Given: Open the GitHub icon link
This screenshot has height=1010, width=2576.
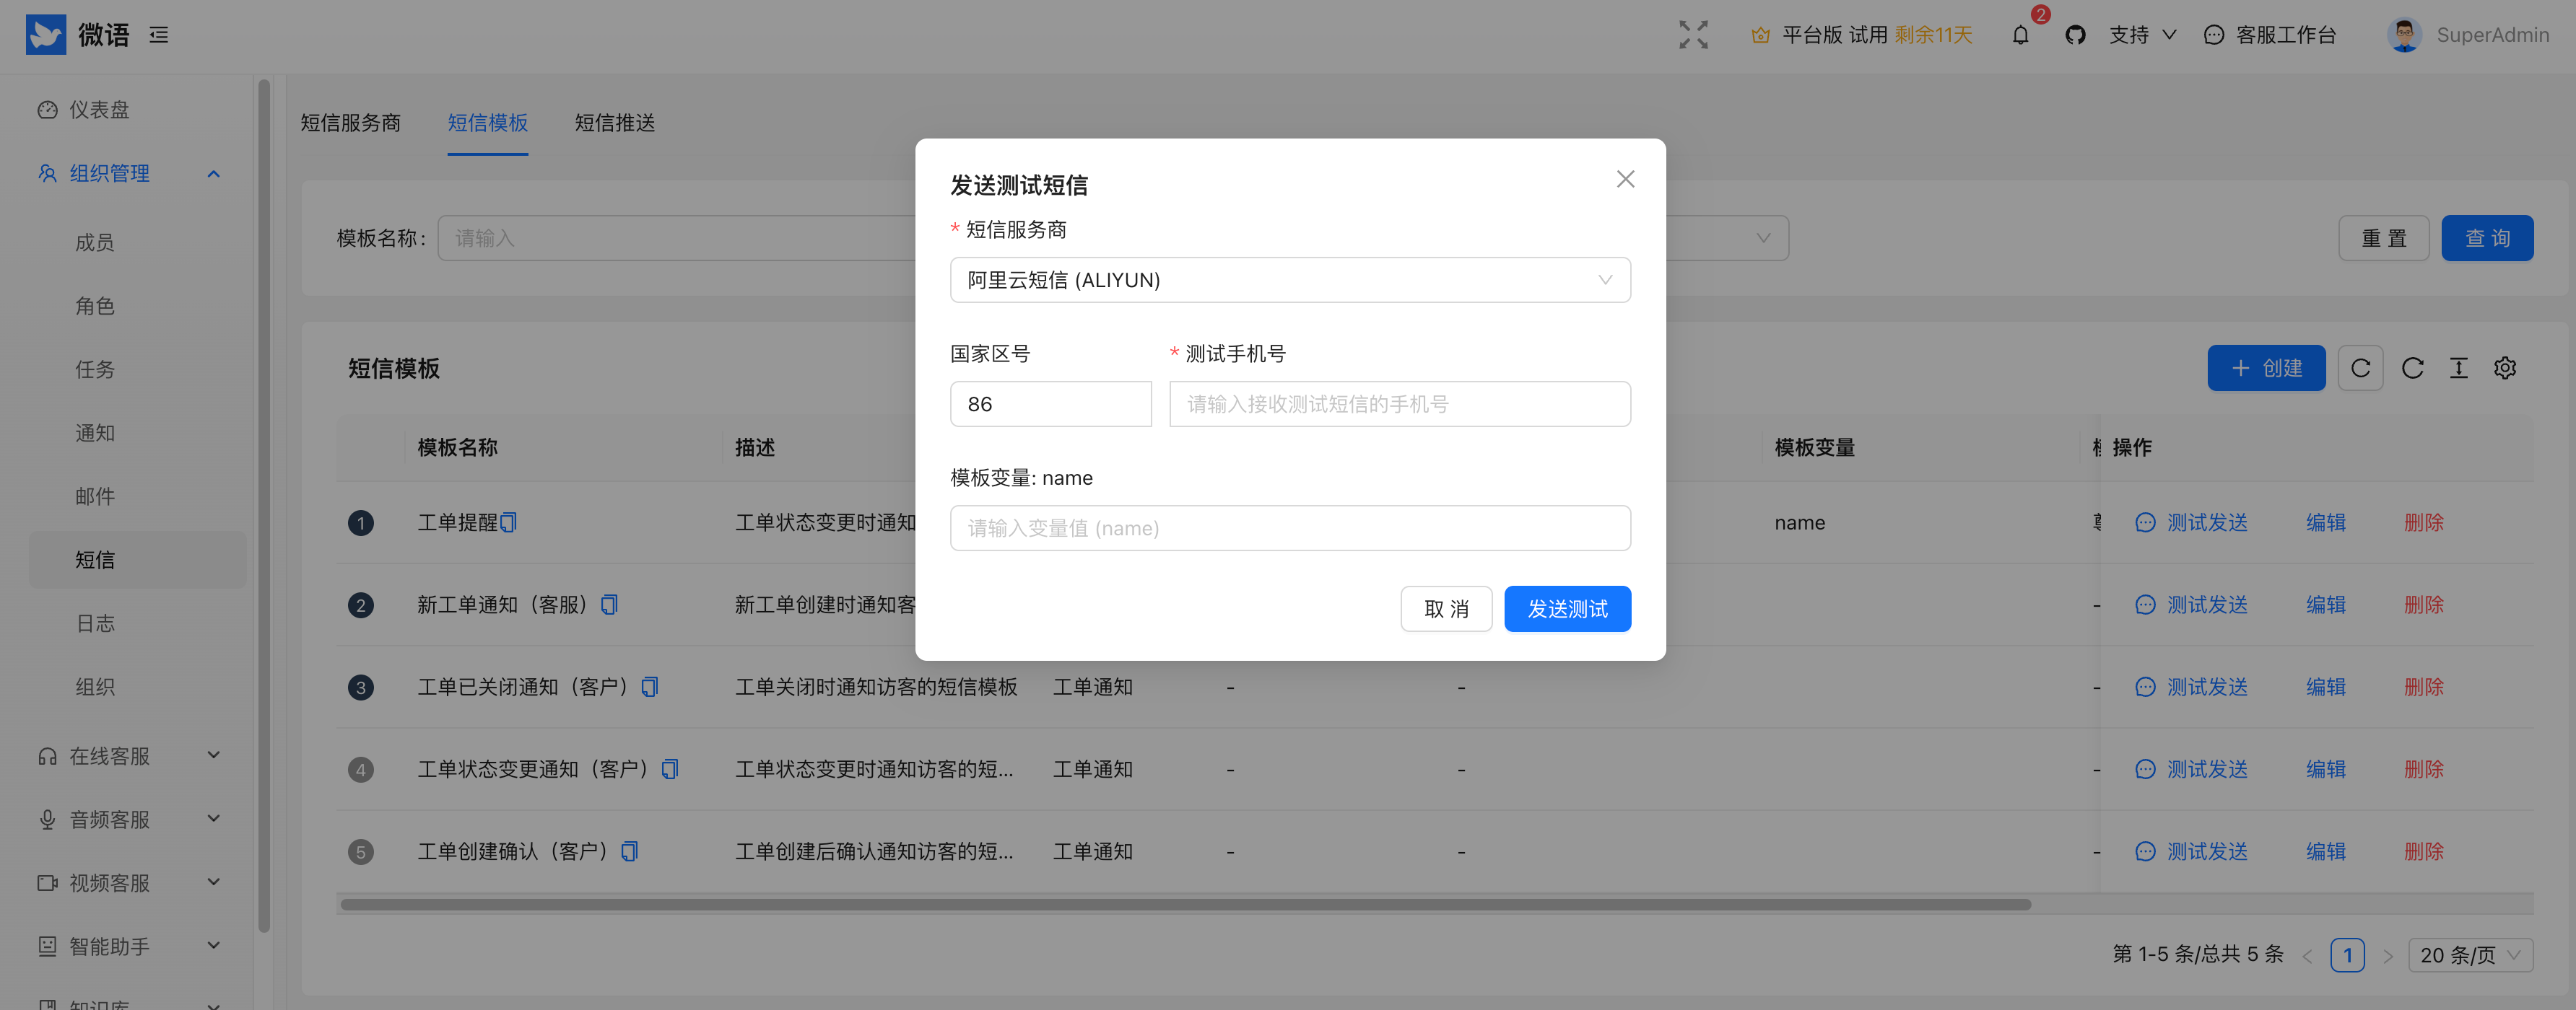Looking at the screenshot, I should click(2075, 35).
